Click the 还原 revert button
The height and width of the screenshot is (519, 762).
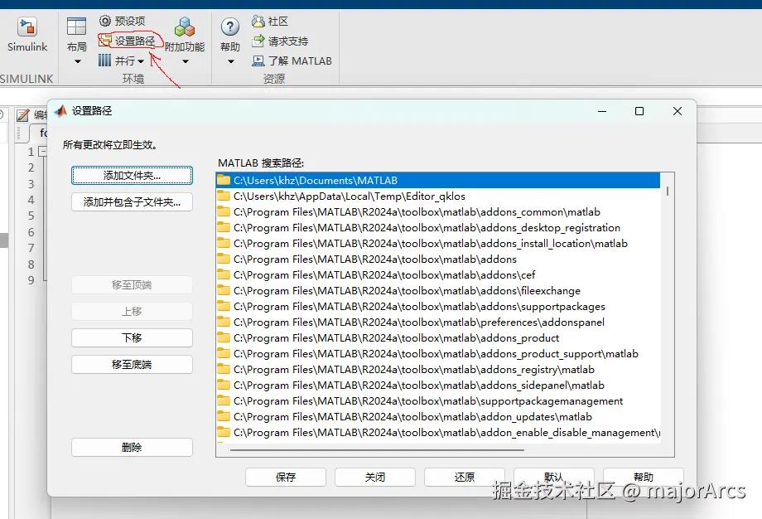(465, 478)
